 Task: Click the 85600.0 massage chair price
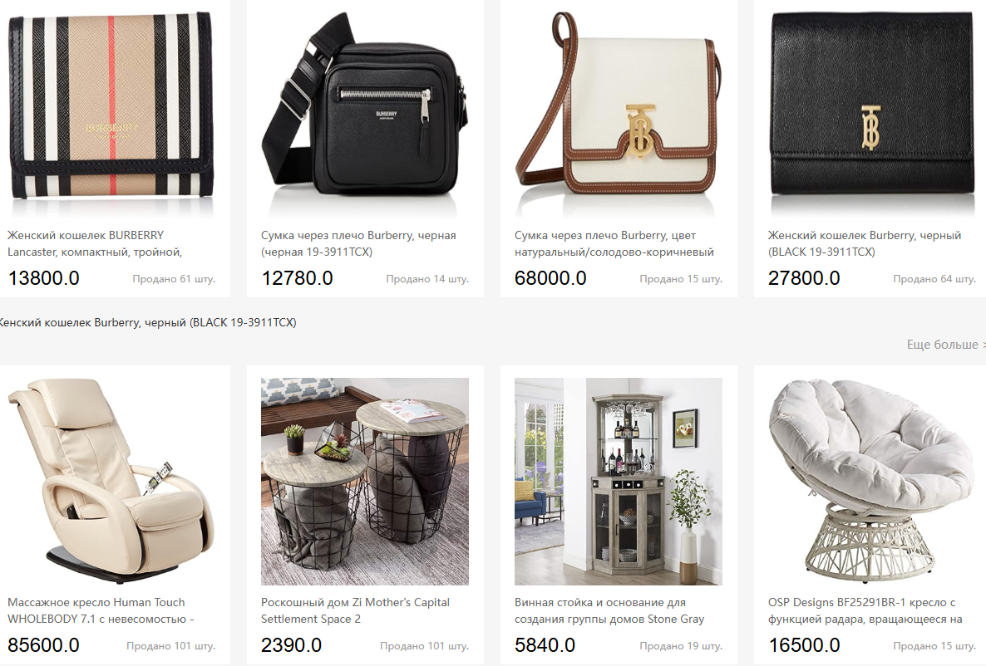coord(43,644)
